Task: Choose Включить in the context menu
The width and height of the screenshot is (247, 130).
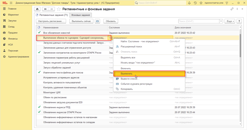Action: (x=126, y=68)
